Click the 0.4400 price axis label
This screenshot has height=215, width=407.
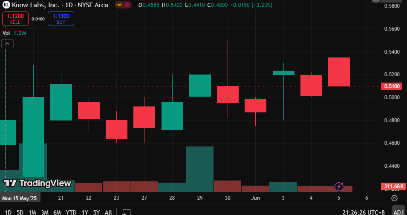coord(392,166)
